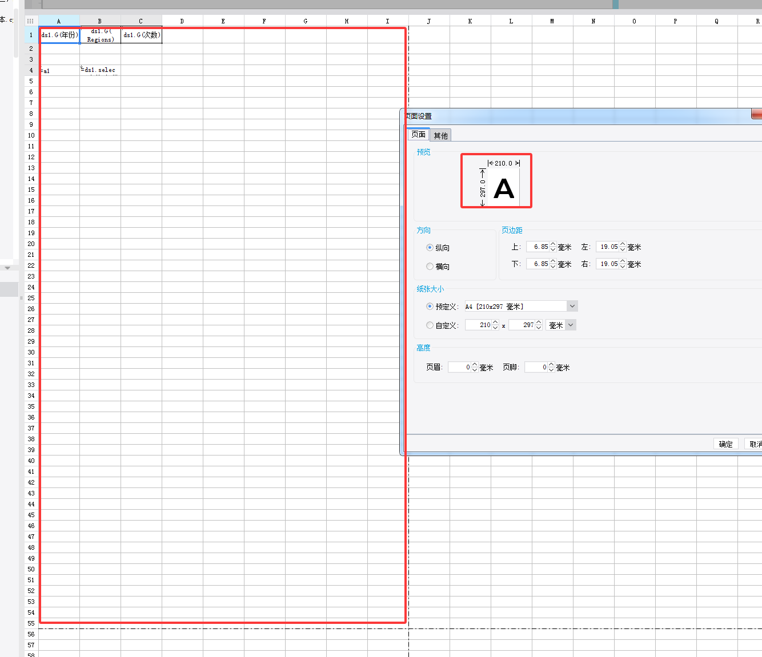The height and width of the screenshot is (657, 762).
Task: Increase the header (页眉) height
Action: pyautogui.click(x=475, y=365)
